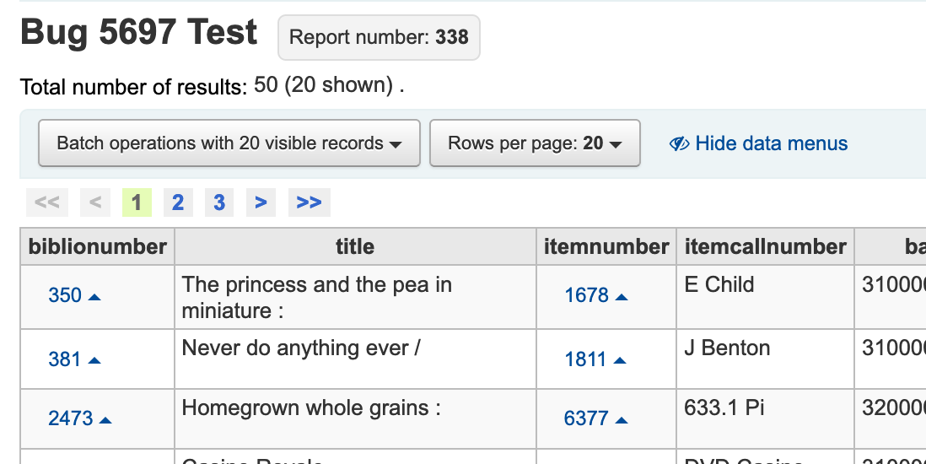Image resolution: width=926 pixels, height=464 pixels.
Task: Click the itemcallnumber column header
Action: 766,247
